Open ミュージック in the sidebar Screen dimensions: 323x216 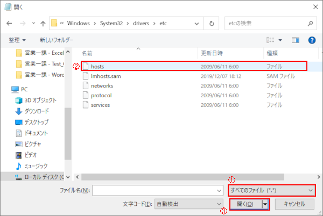[32, 166]
